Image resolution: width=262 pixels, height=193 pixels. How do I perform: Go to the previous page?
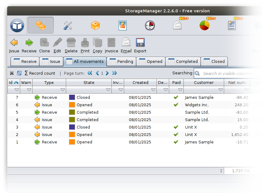click(97, 73)
